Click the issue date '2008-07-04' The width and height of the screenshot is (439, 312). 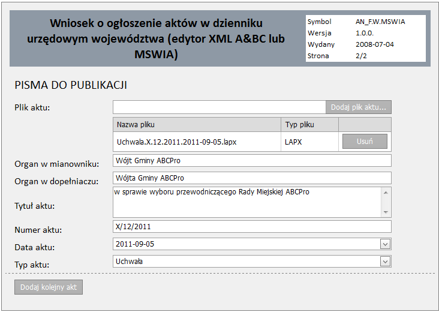point(375,44)
